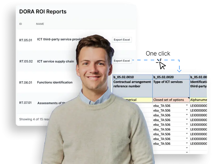Click the pink Closed set of options cell
Viewport: 212px width, 164px height.
(x=169, y=100)
